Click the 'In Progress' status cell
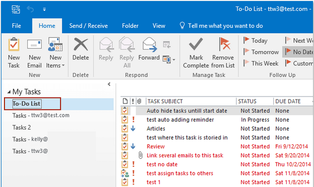Screen dimensions: 314x187 pos(255,120)
